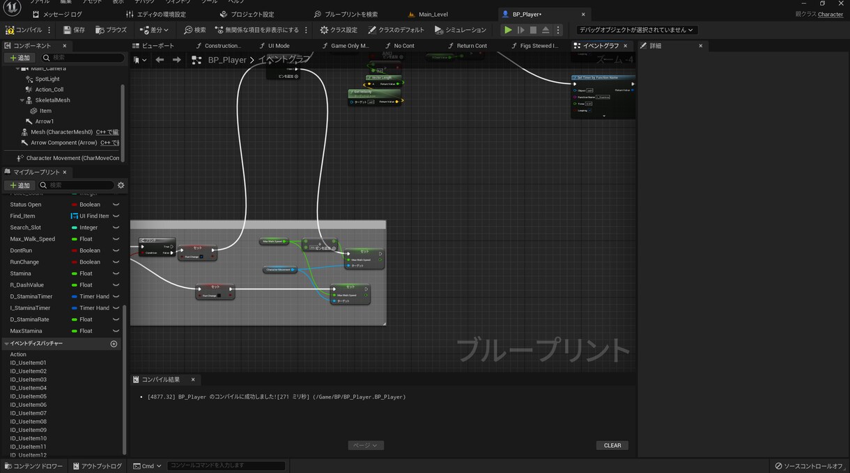850x473 pixels.
Task: Switch to the ビューポート tab
Action: (x=153, y=46)
